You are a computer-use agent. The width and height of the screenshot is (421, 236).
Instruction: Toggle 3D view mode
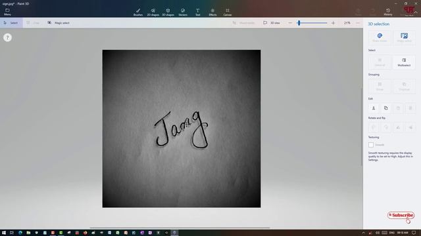272,23
